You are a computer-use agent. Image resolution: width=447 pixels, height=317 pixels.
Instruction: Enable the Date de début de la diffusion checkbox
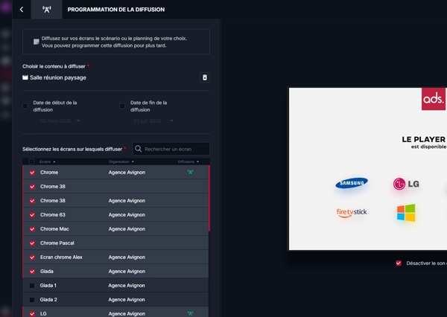25,106
